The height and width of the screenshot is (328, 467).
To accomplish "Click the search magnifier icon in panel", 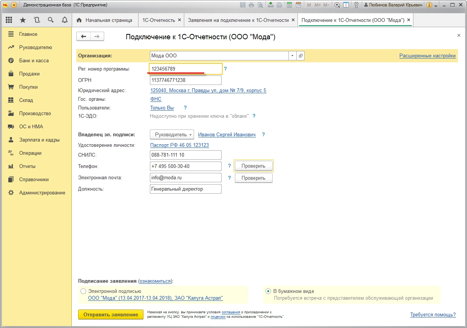I will [x=51, y=20].
